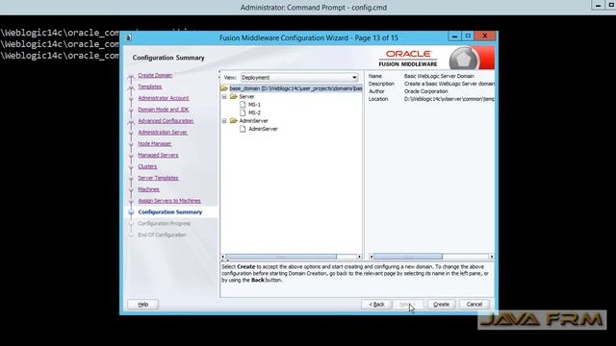
Task: Open the Administrator Account step
Action: [x=164, y=98]
